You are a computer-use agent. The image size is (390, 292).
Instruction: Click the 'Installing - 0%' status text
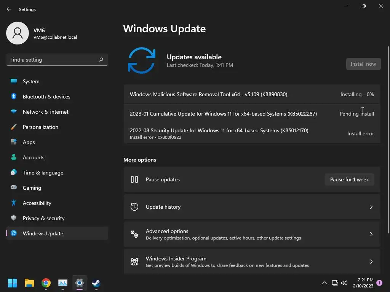pyautogui.click(x=357, y=94)
